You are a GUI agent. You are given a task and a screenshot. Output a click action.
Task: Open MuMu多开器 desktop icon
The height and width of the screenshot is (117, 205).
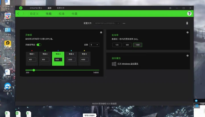tap(8, 88)
